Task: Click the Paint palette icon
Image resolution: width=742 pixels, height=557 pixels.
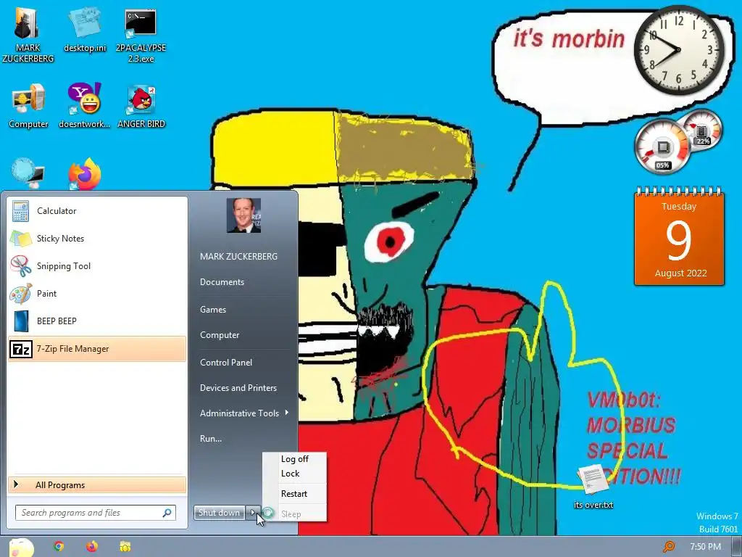Action: tap(20, 293)
